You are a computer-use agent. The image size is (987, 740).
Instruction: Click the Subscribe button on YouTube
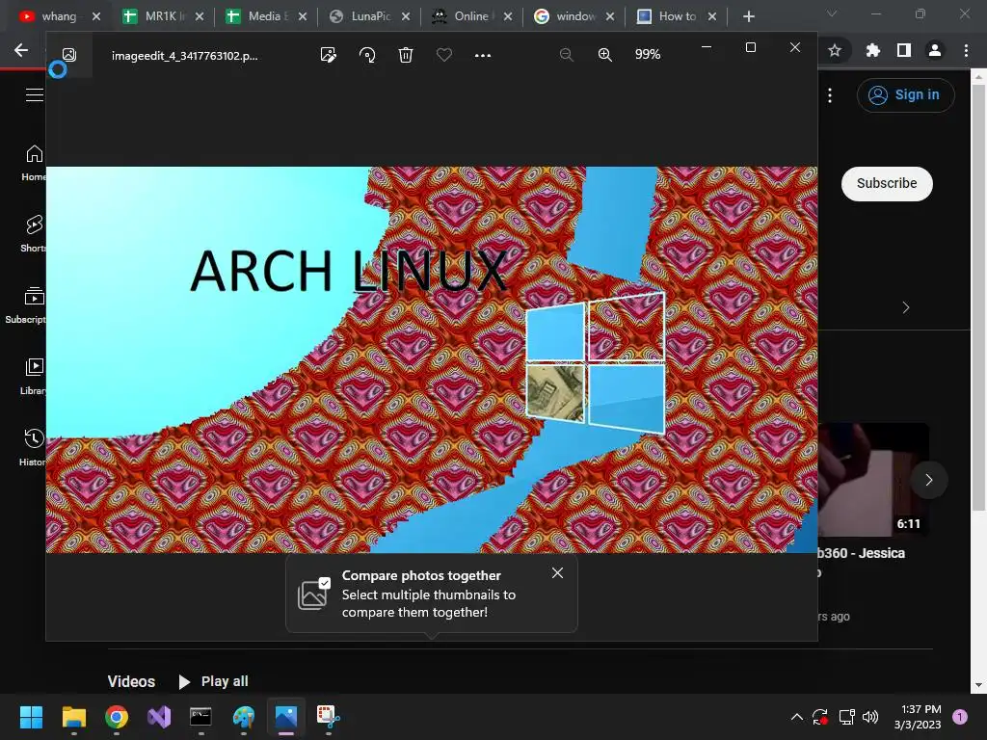click(887, 184)
